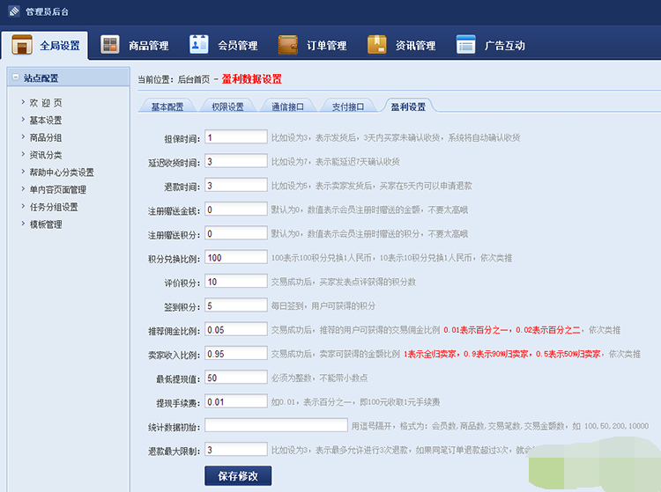This screenshot has height=492, width=661.
Task: Focus the 注册赠送积分 input field
Action: pos(236,232)
